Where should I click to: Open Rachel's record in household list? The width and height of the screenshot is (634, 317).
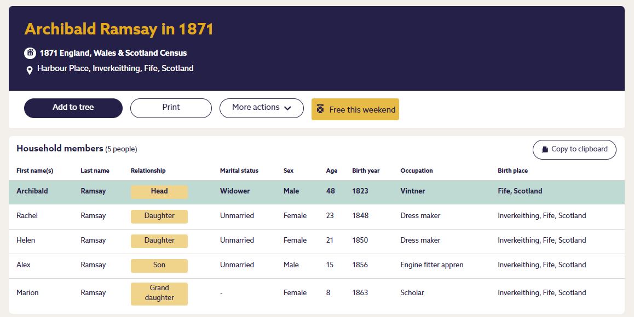pyautogui.click(x=27, y=216)
